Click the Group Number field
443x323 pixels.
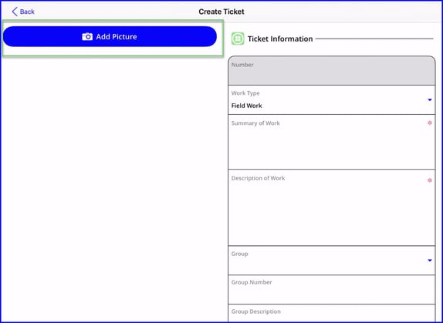[x=332, y=289]
